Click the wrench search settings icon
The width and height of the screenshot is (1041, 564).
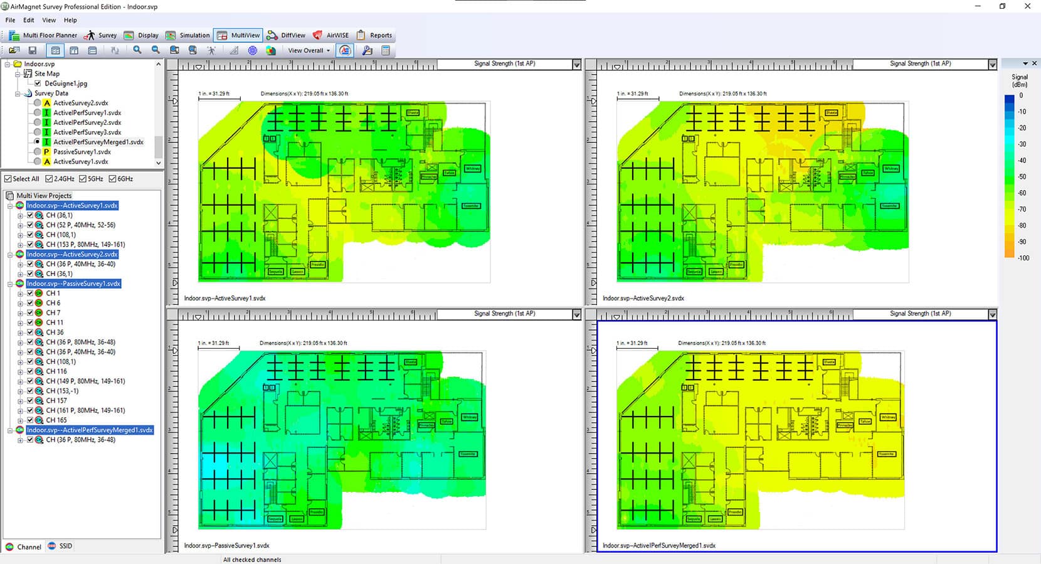click(x=367, y=50)
